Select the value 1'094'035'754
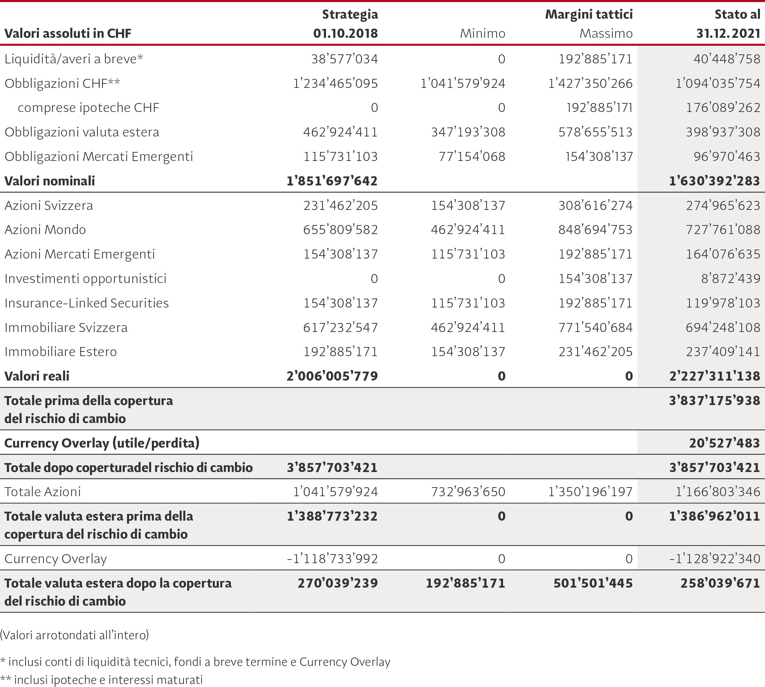 tap(718, 84)
